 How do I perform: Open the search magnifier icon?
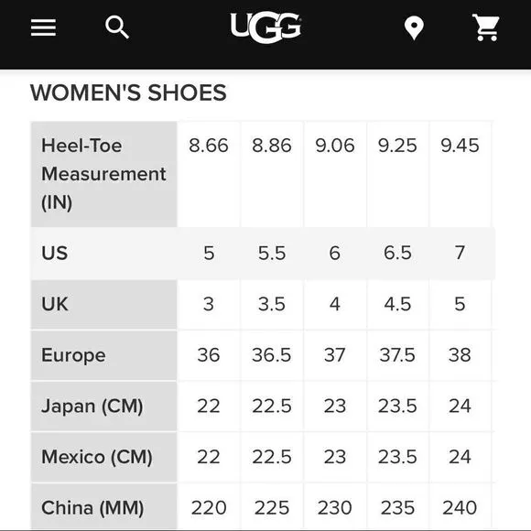(x=117, y=27)
